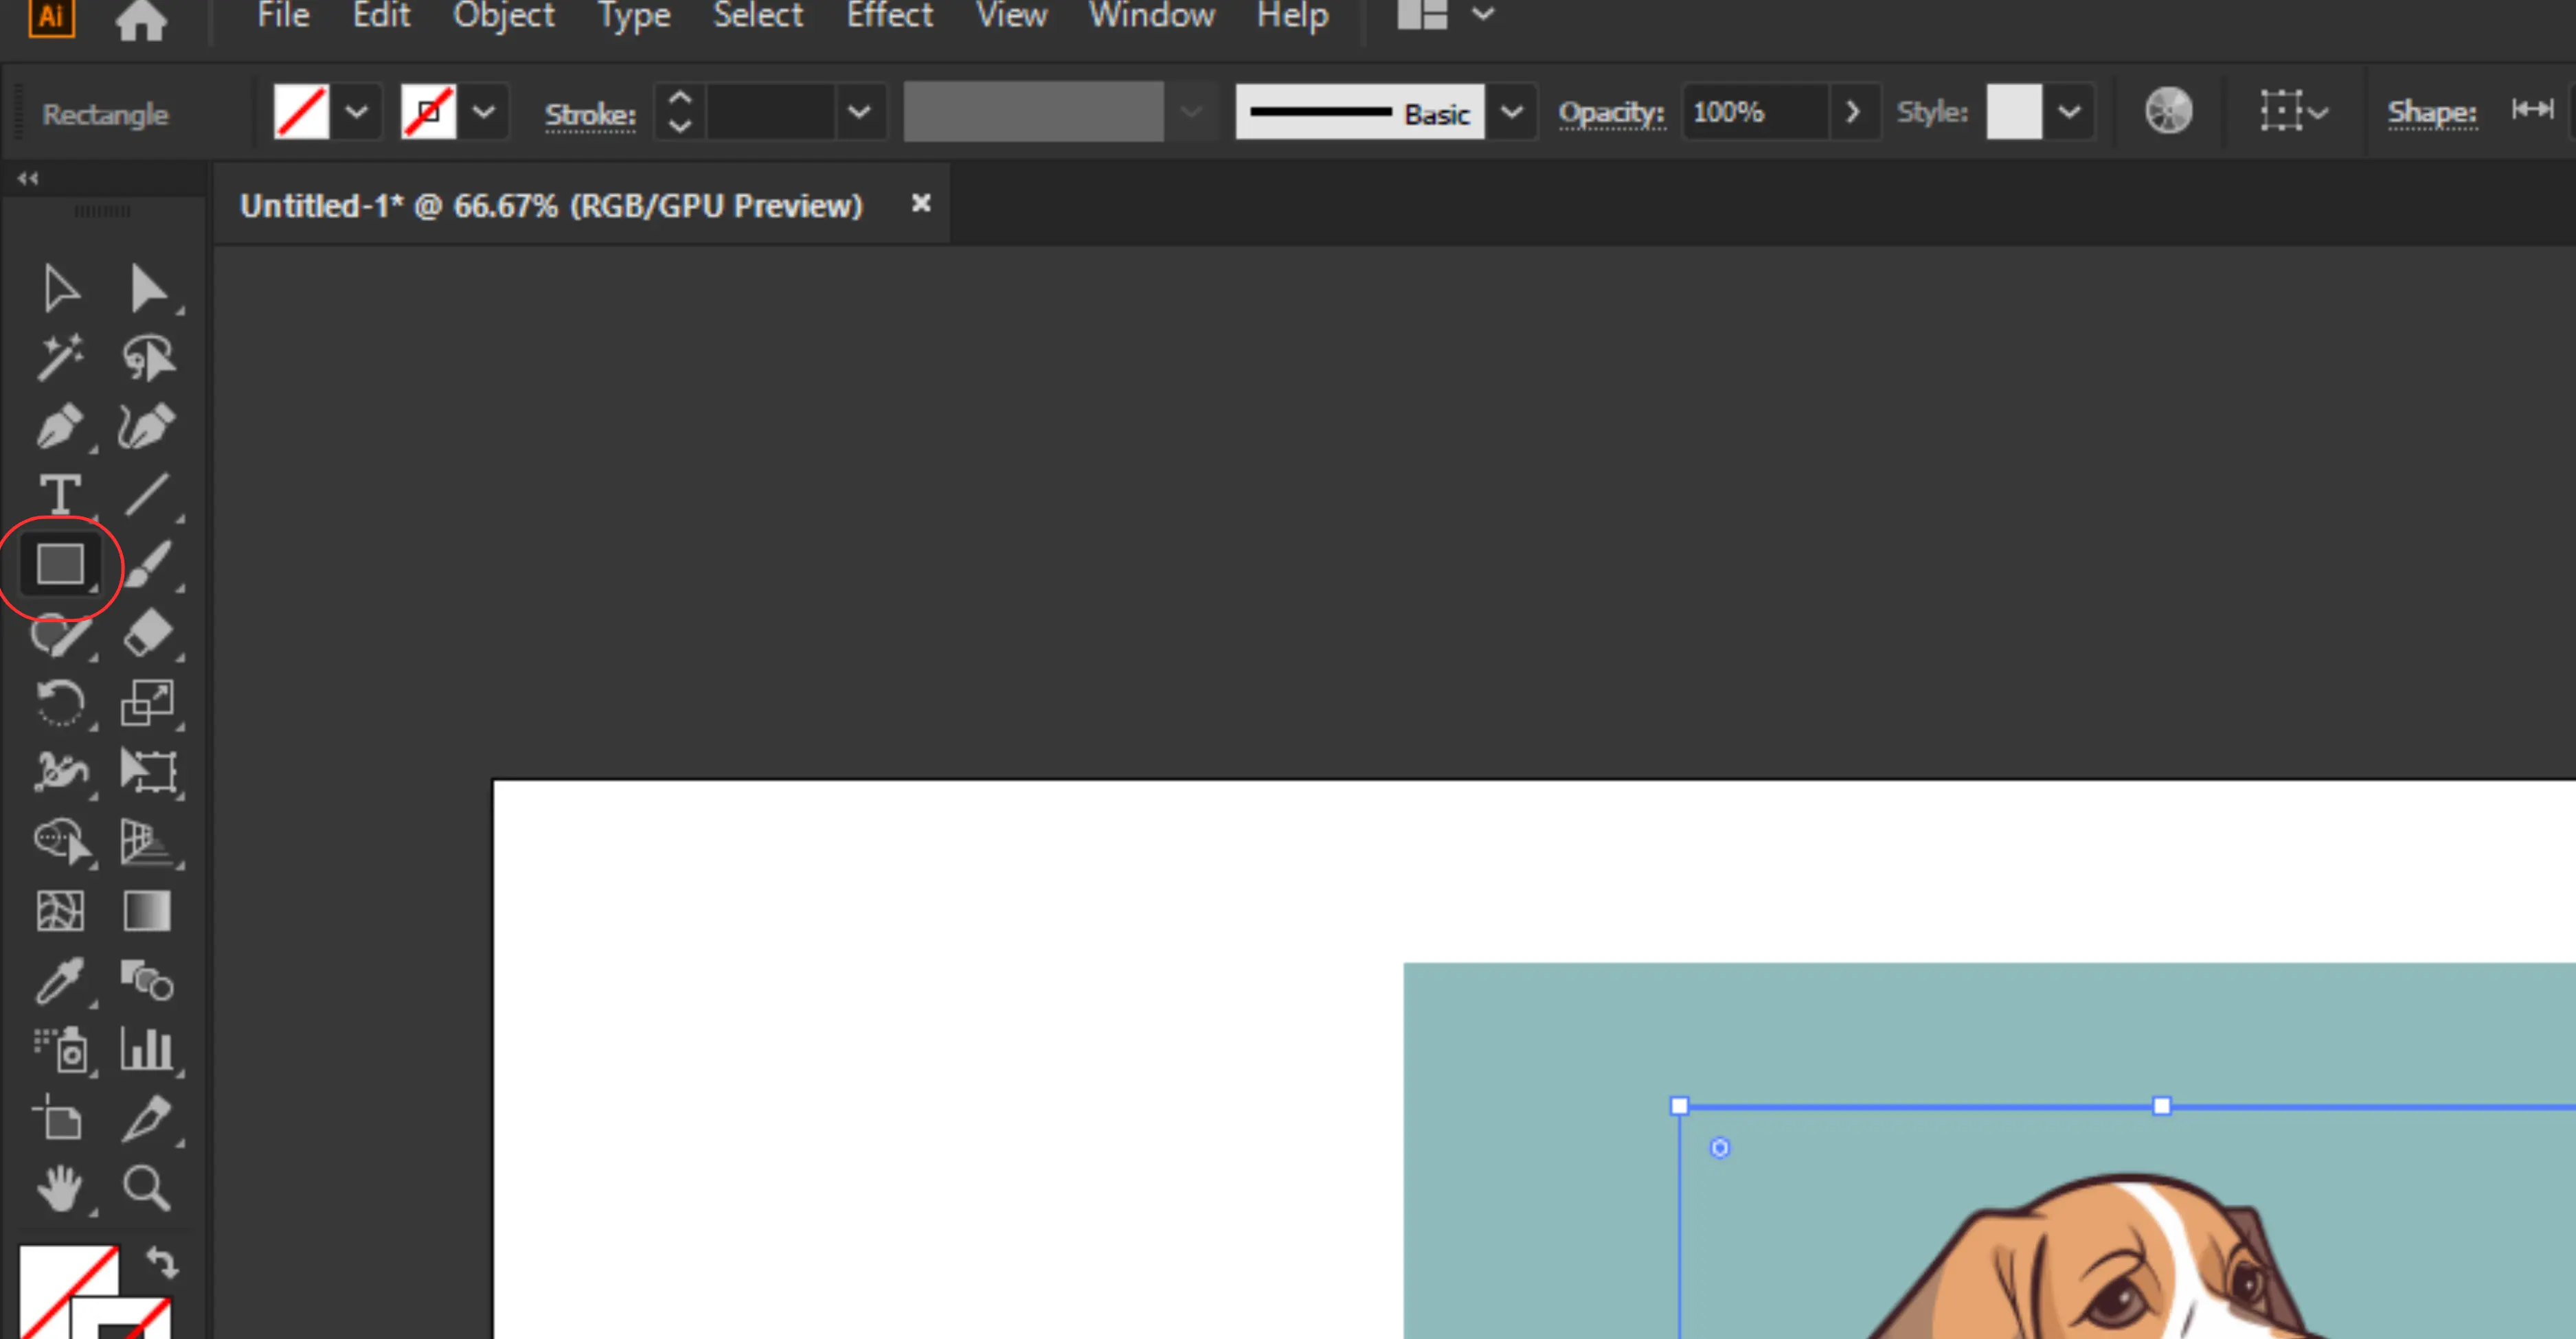Select the Eyedropper tool
Viewport: 2576px width, 1339px height.
(x=61, y=981)
